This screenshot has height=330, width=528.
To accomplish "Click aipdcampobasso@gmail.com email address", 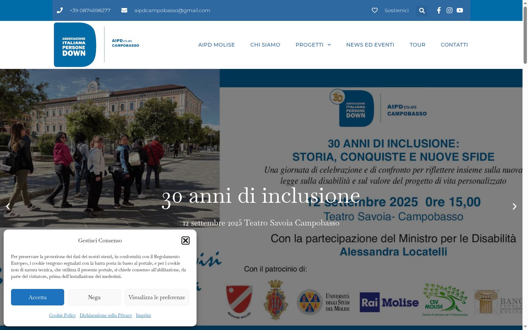I will [x=172, y=10].
